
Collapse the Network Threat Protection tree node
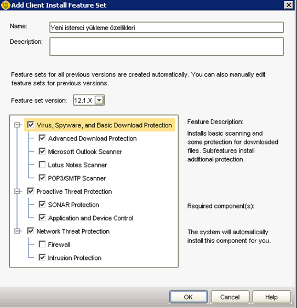[17, 231]
